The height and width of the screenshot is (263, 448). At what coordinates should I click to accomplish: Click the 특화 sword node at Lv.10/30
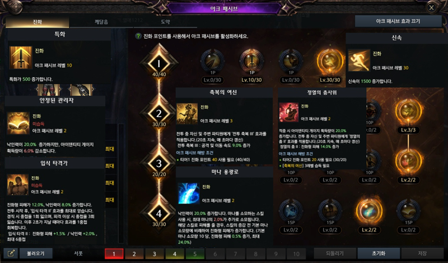251,62
